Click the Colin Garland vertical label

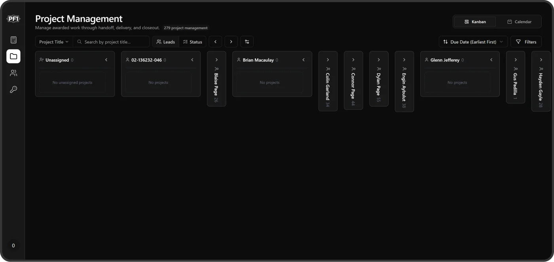pos(328,86)
